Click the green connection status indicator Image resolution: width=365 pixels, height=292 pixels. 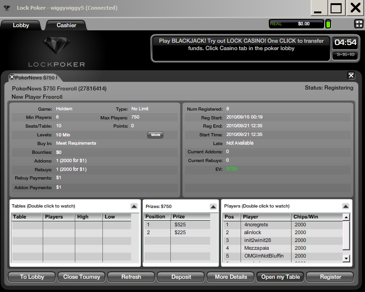click(x=328, y=24)
